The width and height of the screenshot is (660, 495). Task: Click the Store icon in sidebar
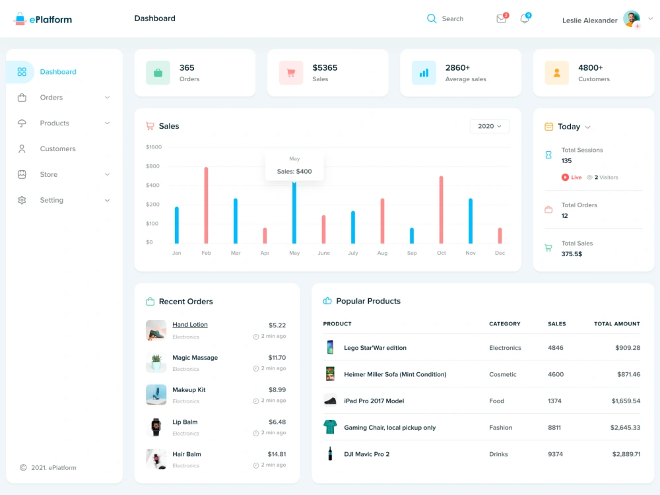click(22, 175)
